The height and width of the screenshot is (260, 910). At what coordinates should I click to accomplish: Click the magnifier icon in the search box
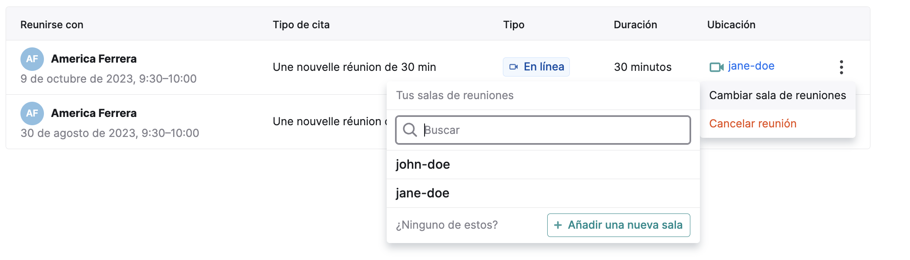click(410, 130)
